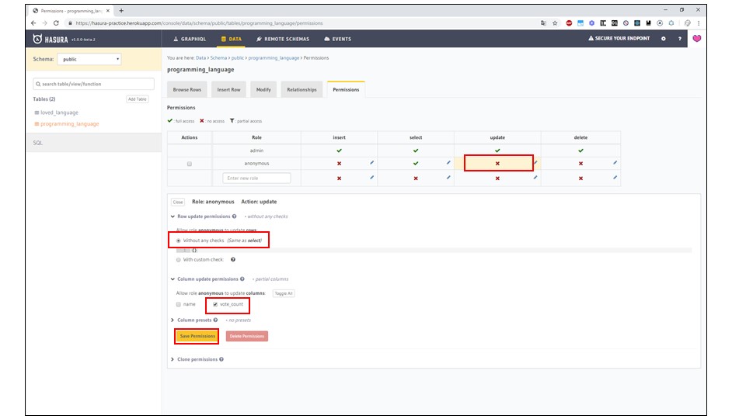The width and height of the screenshot is (746, 419).
Task: Click Secure Your Endpoint link
Action: coord(619,39)
